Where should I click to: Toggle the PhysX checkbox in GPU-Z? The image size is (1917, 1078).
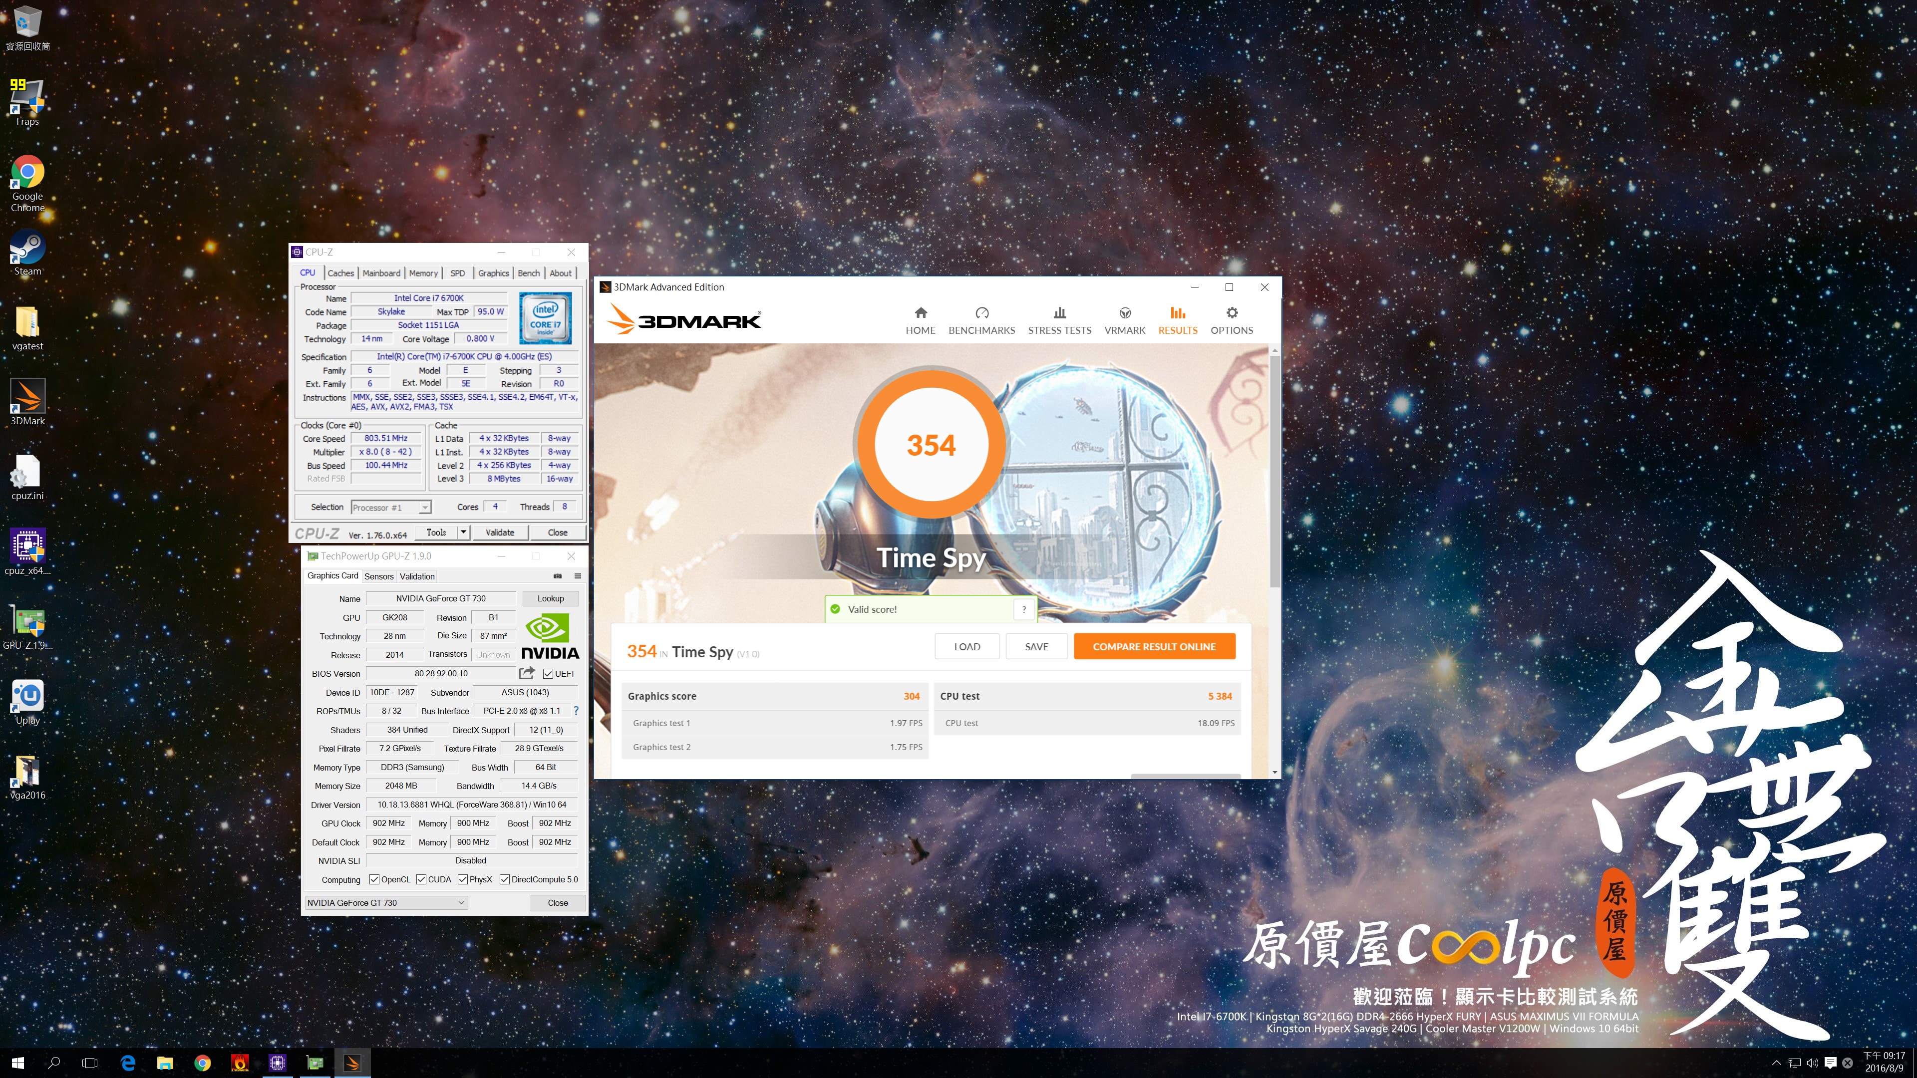(x=463, y=879)
